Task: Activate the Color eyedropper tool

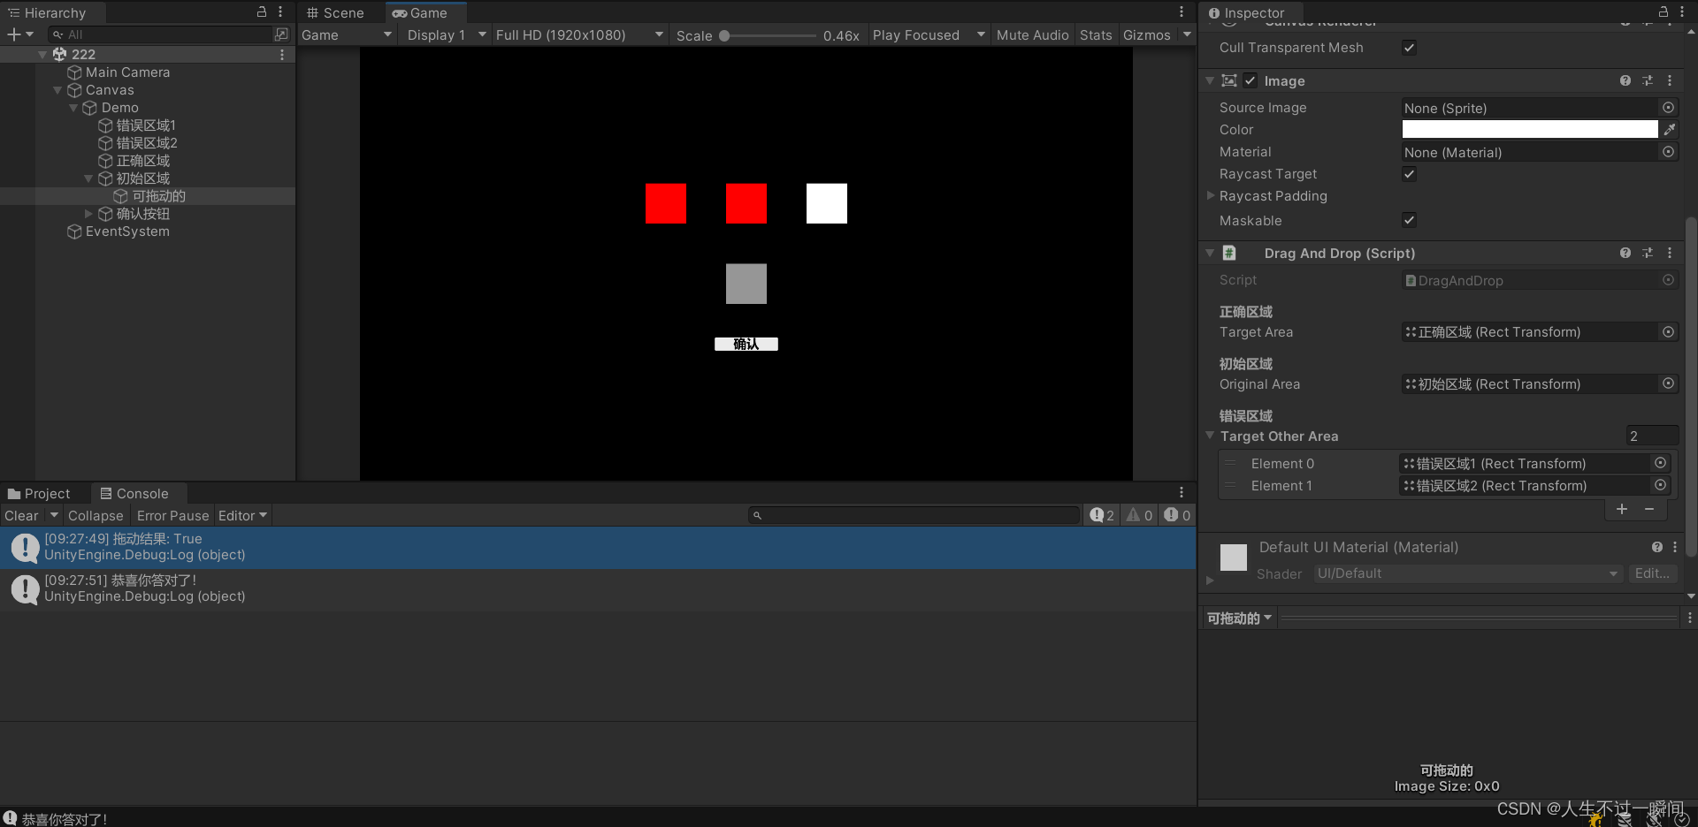Action: [x=1670, y=130]
